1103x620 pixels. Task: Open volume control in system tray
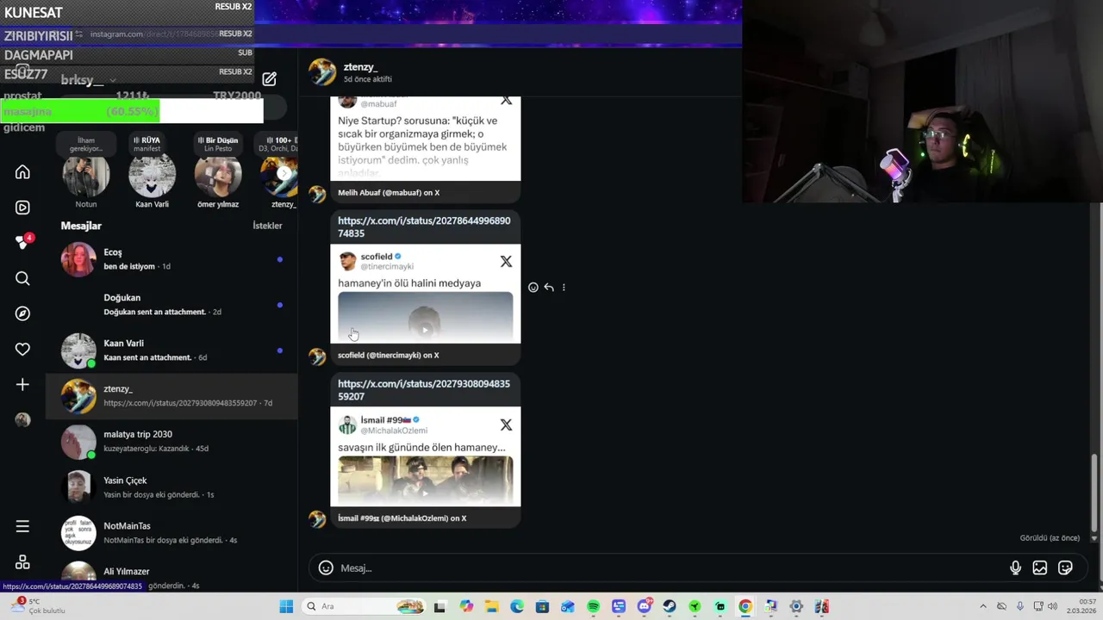click(1051, 606)
